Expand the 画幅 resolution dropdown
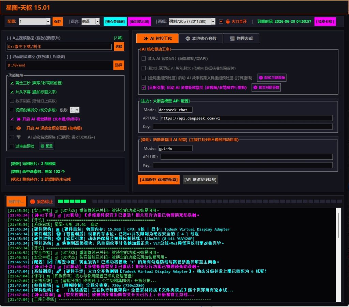 click(213, 22)
